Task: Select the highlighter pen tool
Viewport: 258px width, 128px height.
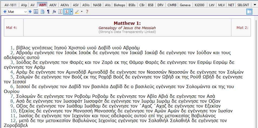Action: 77,12
